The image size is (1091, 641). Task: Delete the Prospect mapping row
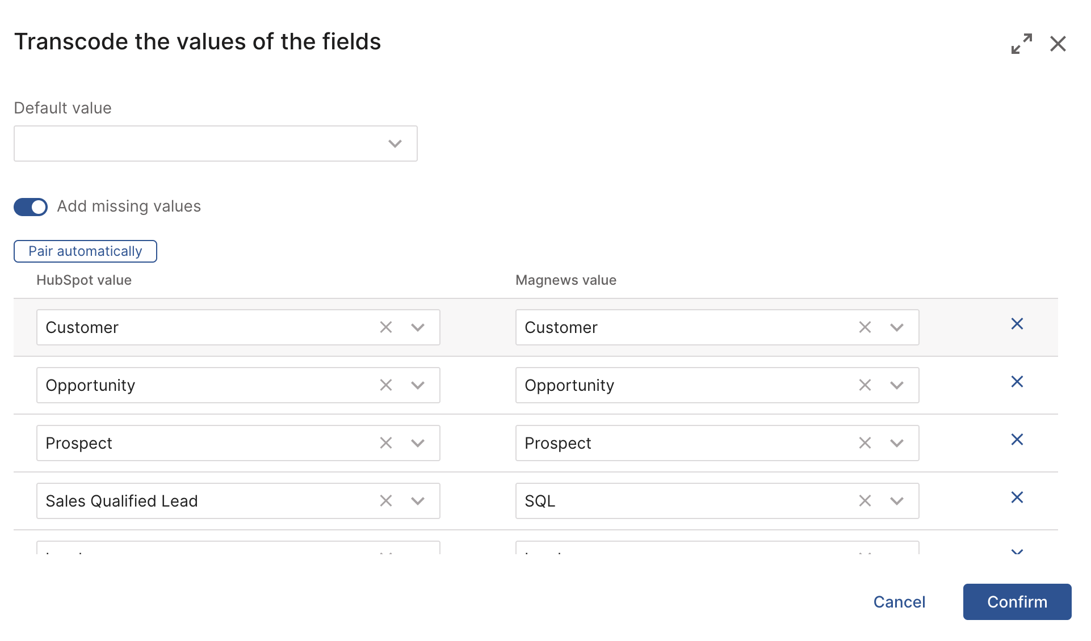point(1017,440)
